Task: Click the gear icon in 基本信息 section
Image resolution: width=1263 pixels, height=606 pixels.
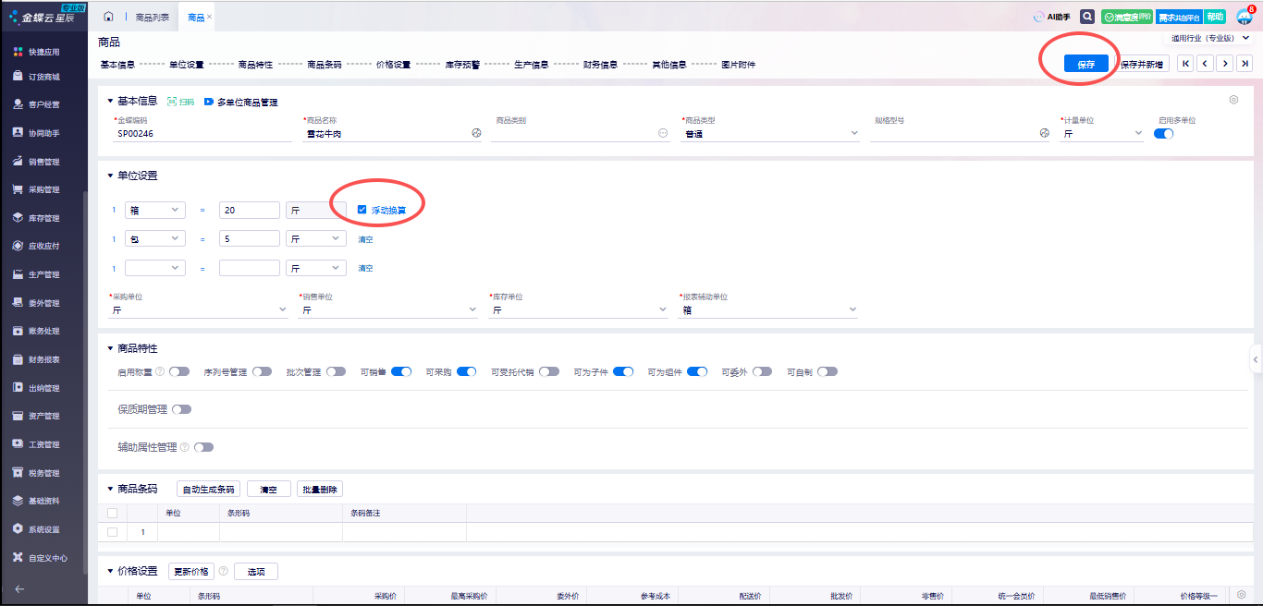Action: pos(1233,100)
